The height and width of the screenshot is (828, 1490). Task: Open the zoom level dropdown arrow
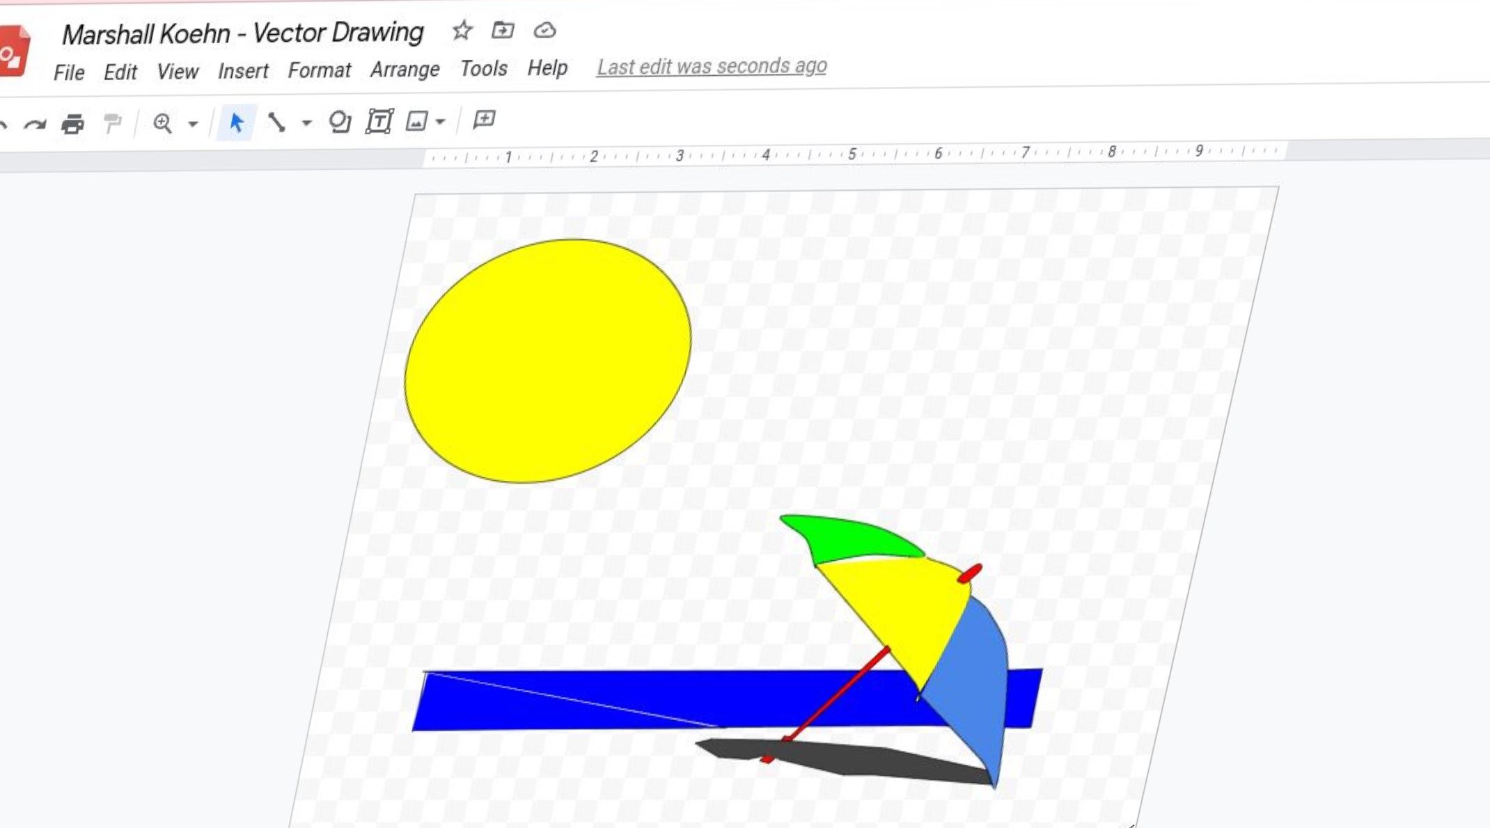coord(193,124)
